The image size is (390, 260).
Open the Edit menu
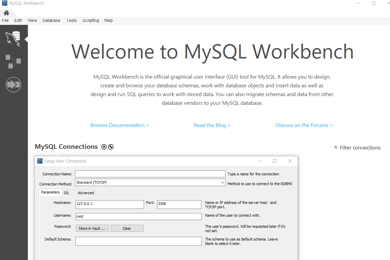(18, 20)
